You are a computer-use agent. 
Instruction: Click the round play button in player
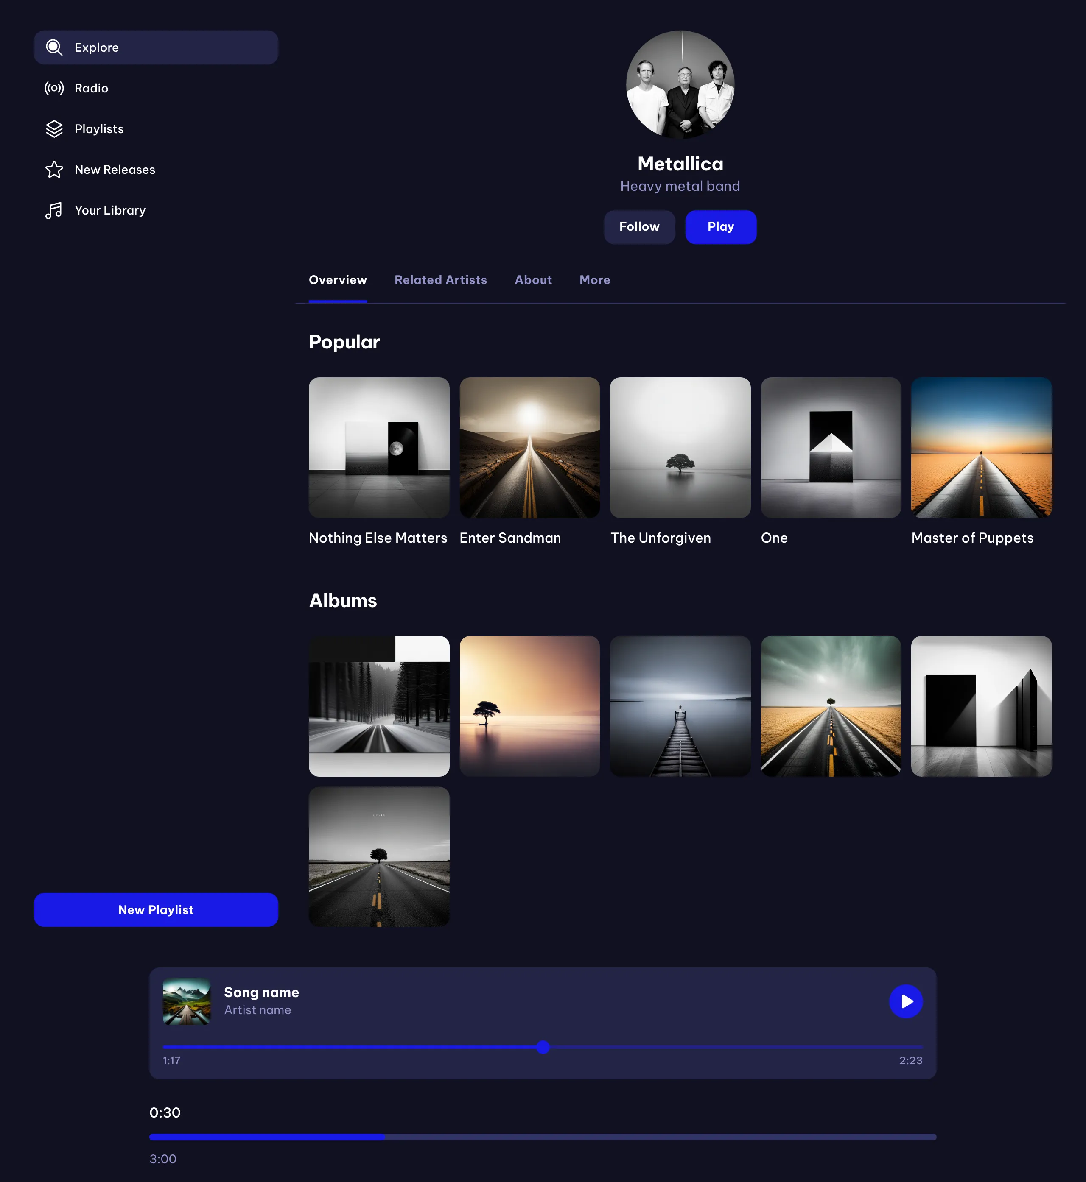pos(906,1001)
